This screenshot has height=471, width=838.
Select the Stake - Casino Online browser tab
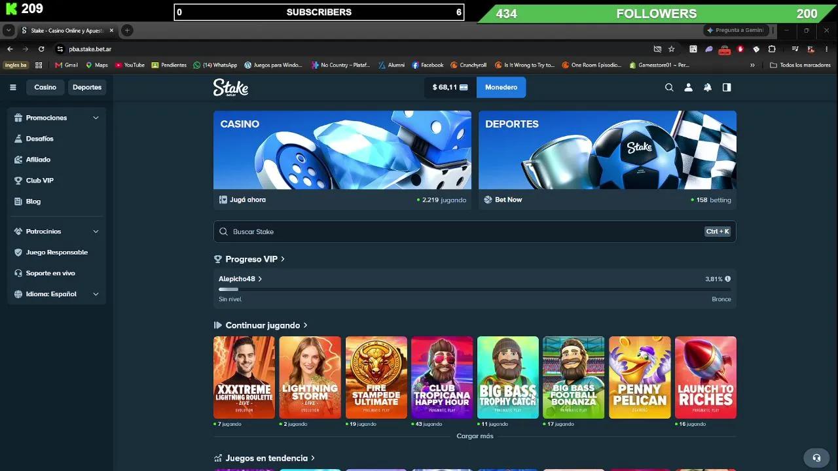tap(67, 30)
